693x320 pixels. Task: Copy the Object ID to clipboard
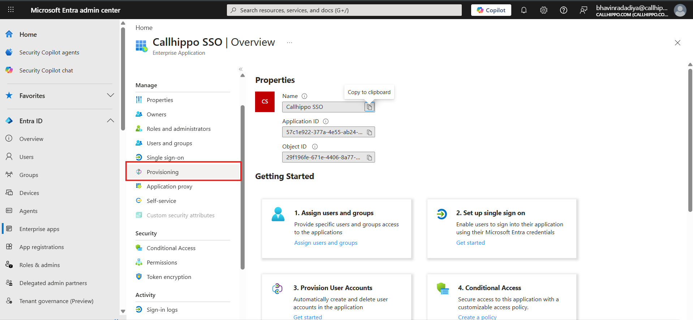pyautogui.click(x=369, y=157)
